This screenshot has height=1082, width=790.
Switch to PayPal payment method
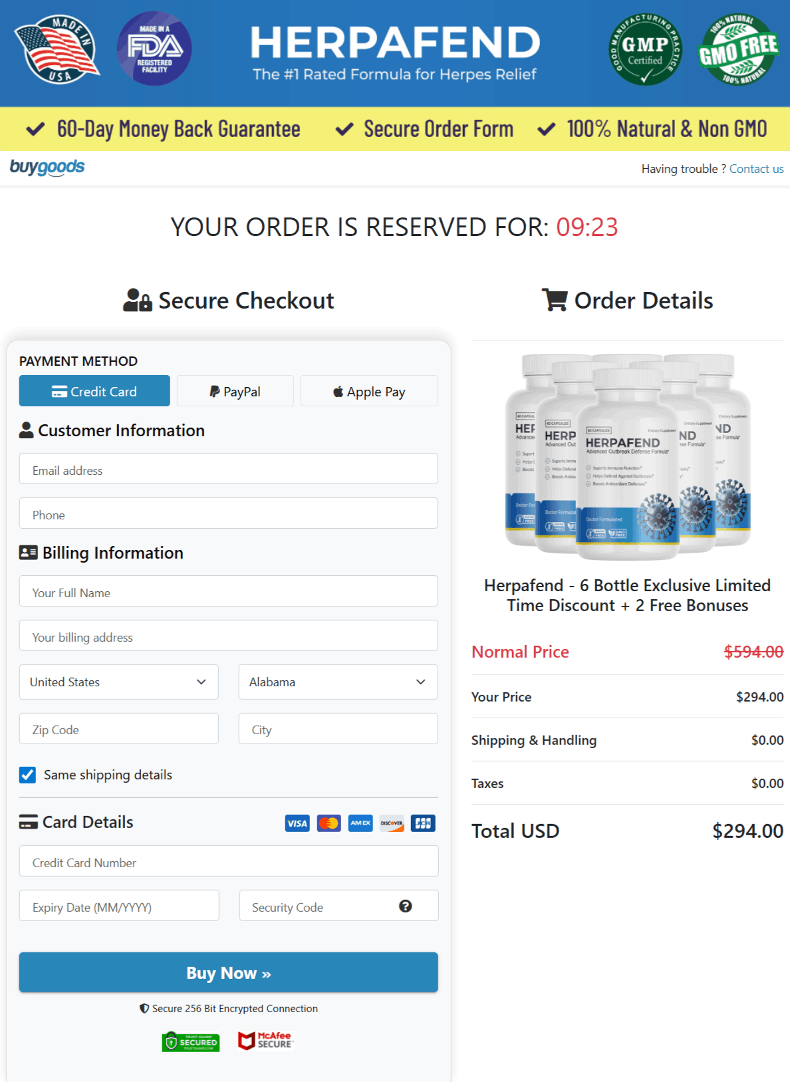click(x=235, y=391)
